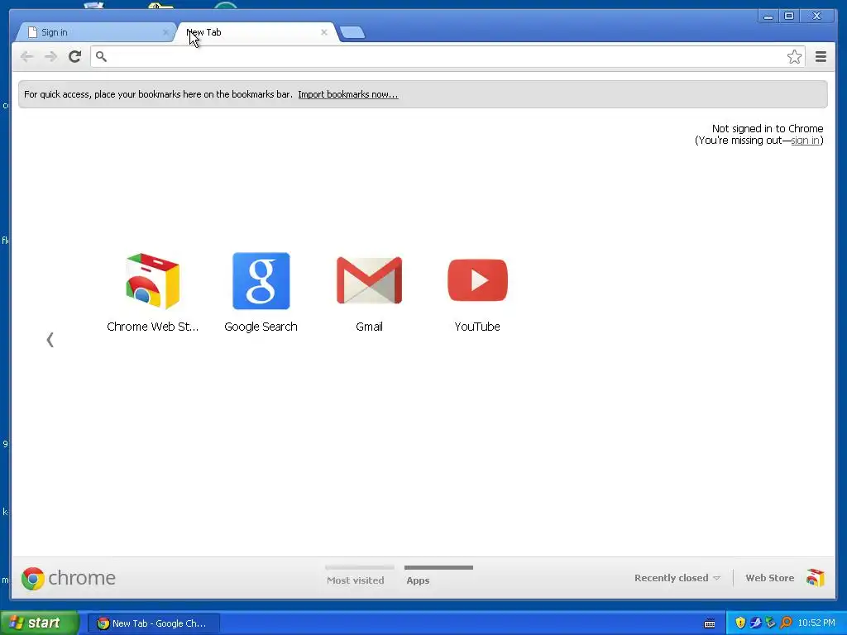Viewport: 847px width, 635px height.
Task: Click the security shield tray icon
Action: click(740, 623)
